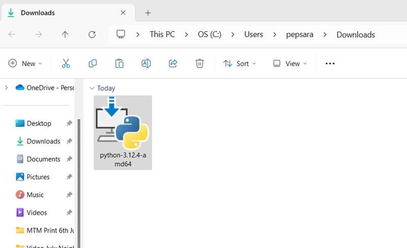407x248 pixels.
Task: Click the pin icon beside Videos
Action: 69,213
